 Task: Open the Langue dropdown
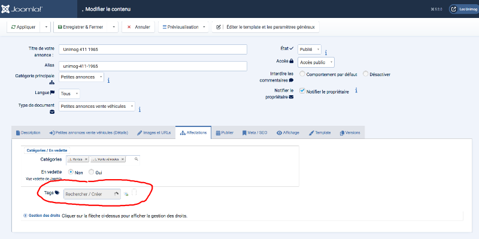click(x=69, y=93)
